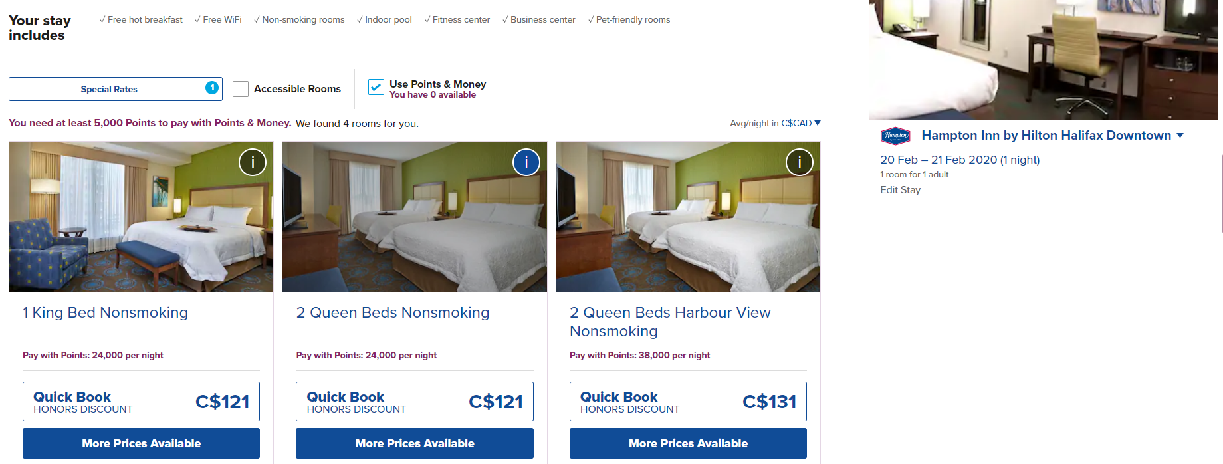Click info icon on King Bed room

(x=253, y=162)
